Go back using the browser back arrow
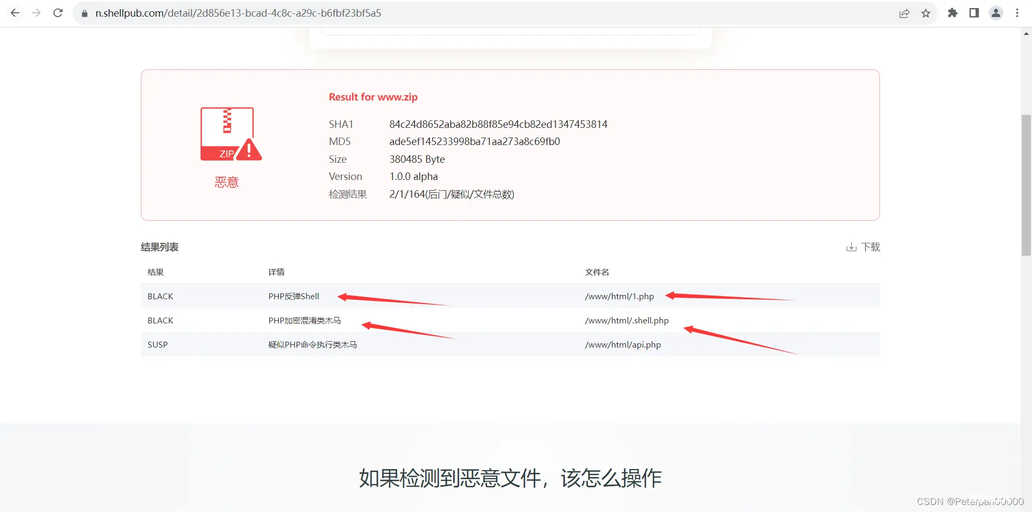The height and width of the screenshot is (512, 1032). 15,13
